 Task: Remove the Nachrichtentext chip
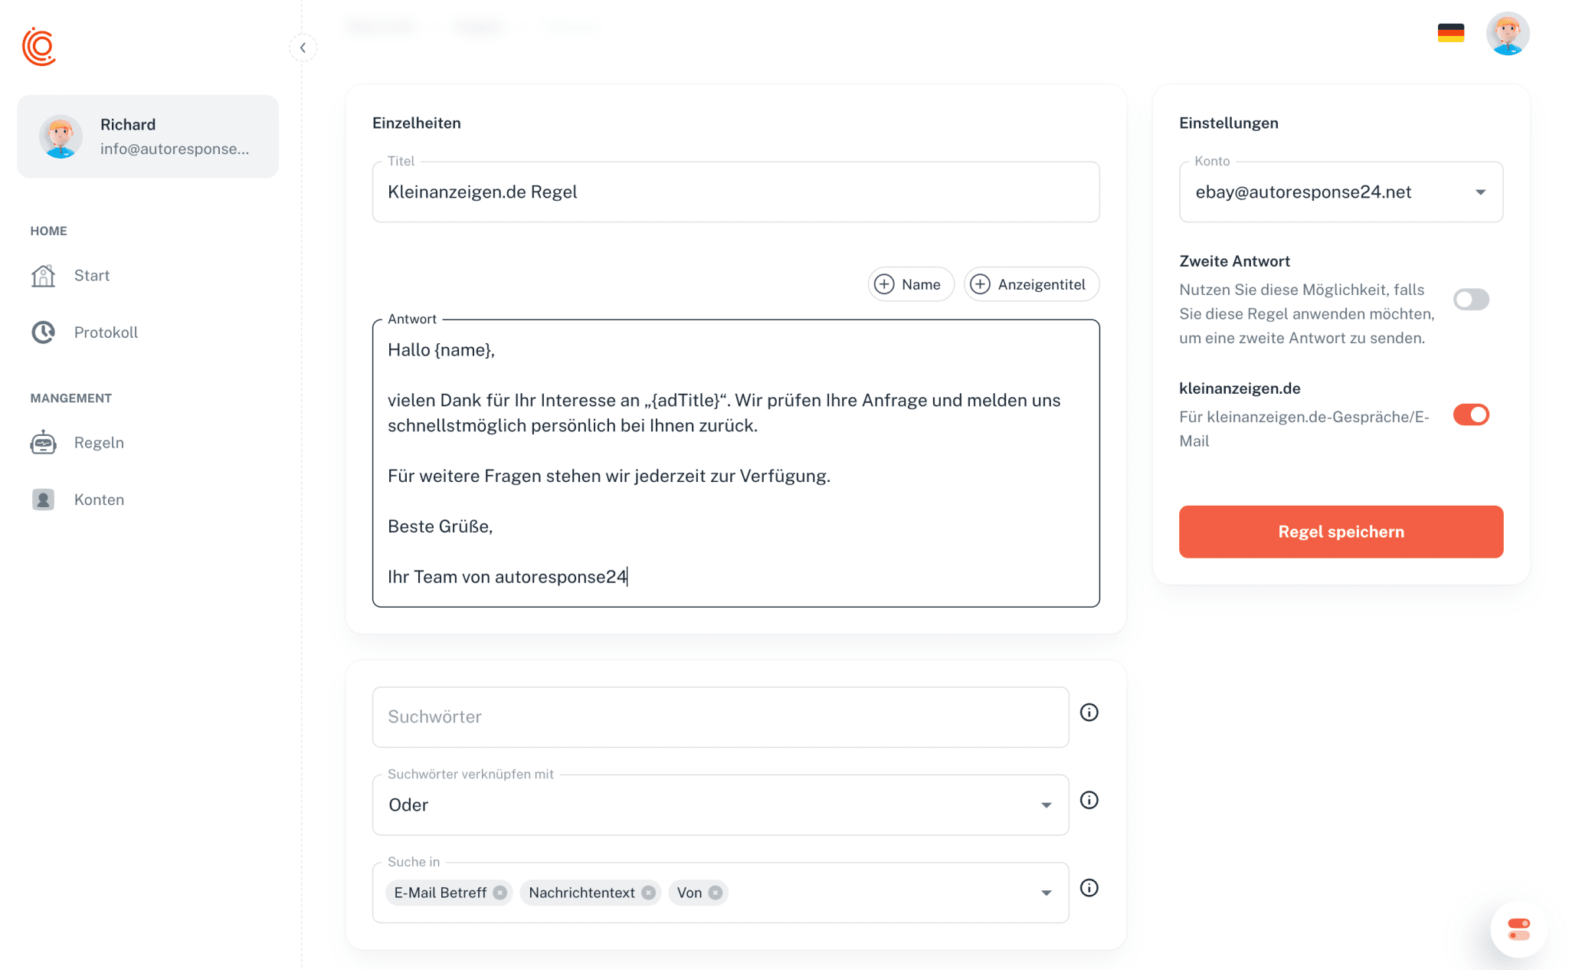(649, 893)
